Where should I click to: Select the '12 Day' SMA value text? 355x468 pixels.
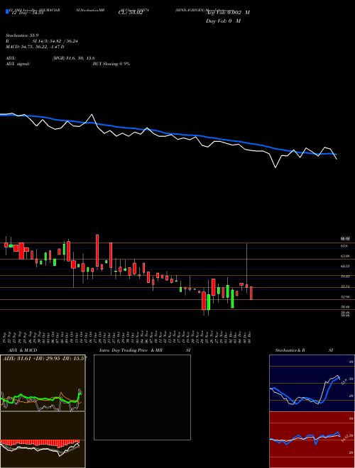[26, 13]
